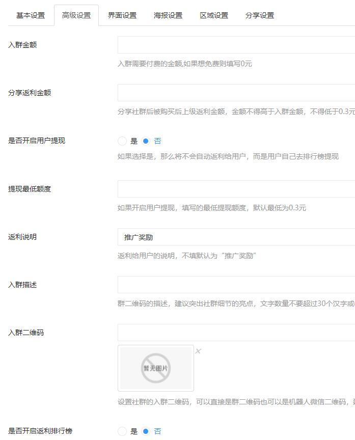Click the 提现最低额度 label
The image size is (355, 440).
30,189
